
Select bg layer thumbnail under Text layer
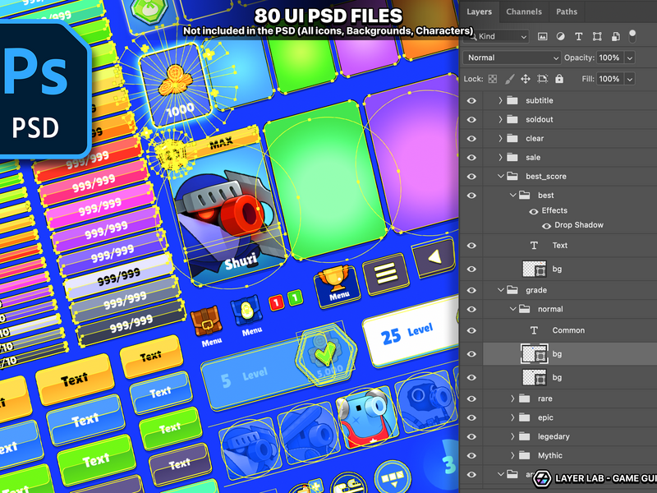click(535, 270)
